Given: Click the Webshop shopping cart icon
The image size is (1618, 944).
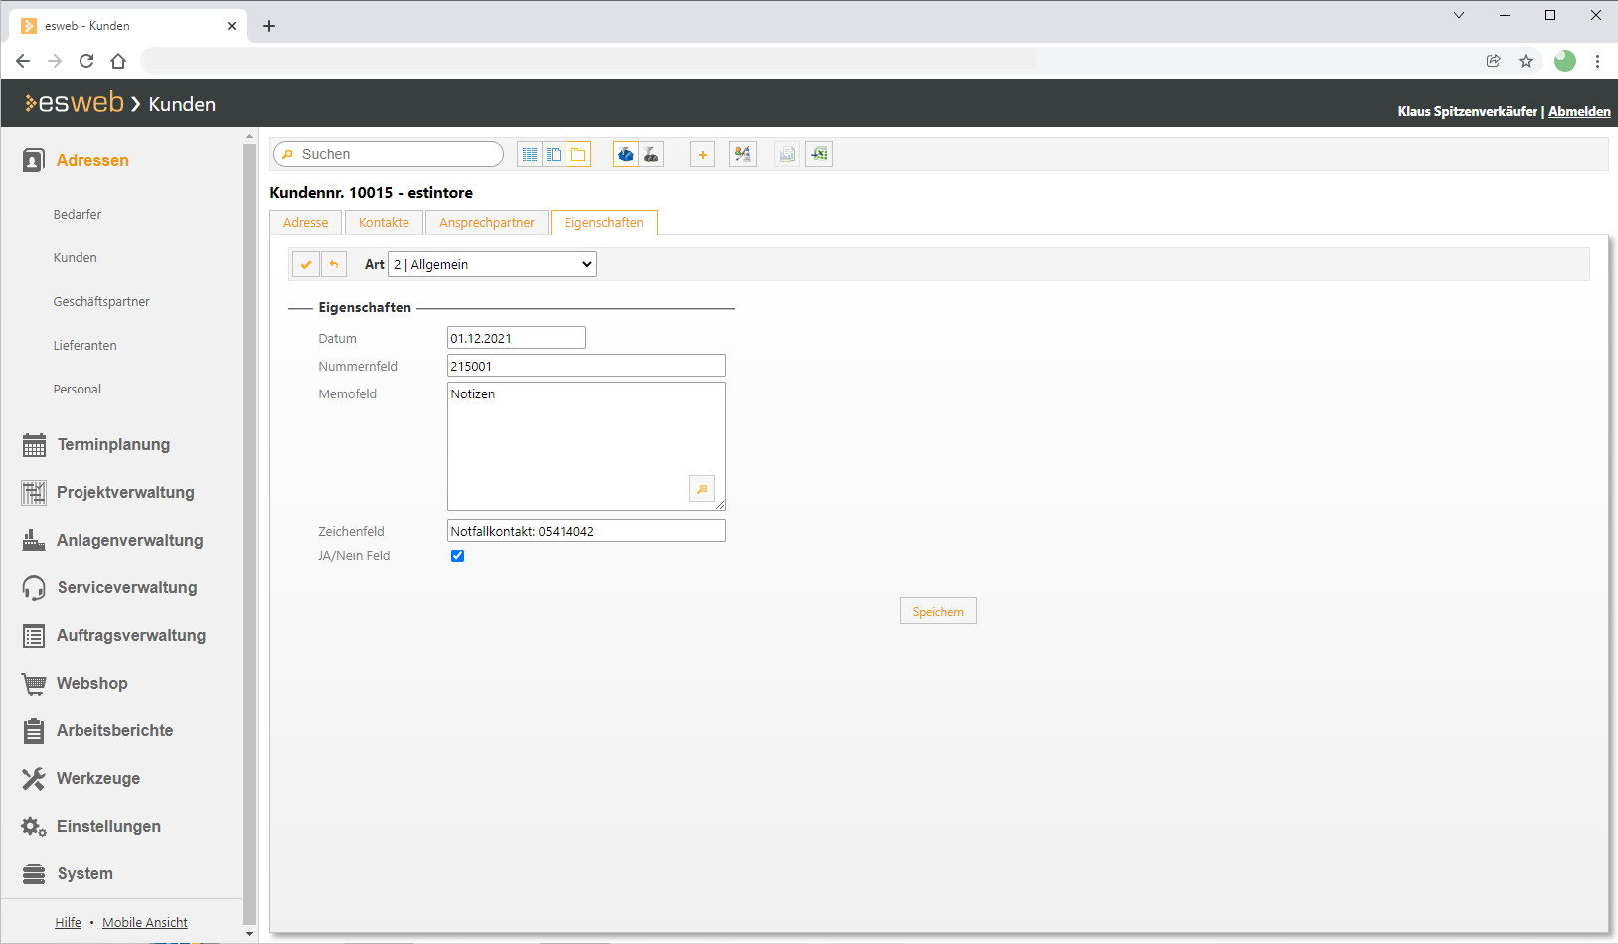Looking at the screenshot, I should 34,684.
